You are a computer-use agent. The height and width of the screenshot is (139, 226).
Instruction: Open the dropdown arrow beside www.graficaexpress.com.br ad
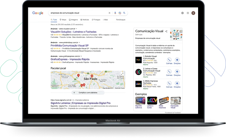pyautogui.click(x=81, y=56)
